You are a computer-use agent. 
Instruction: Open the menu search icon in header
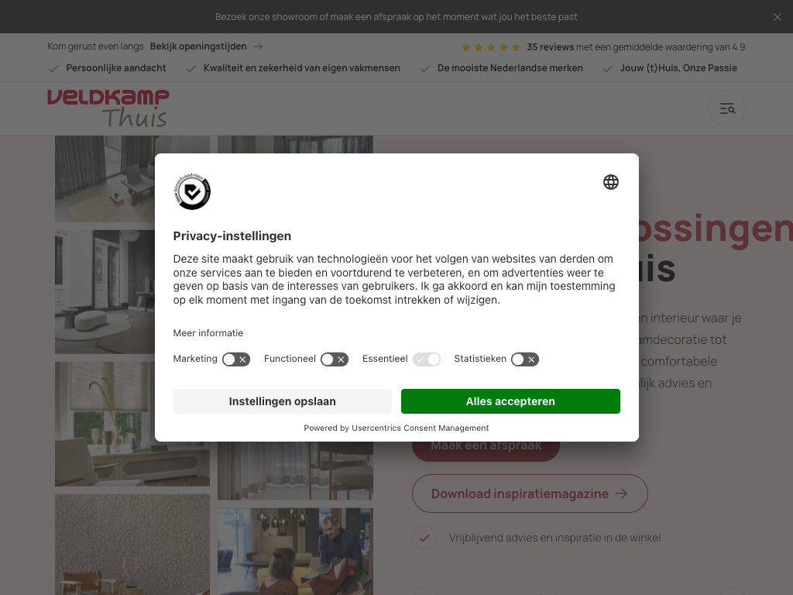click(726, 108)
